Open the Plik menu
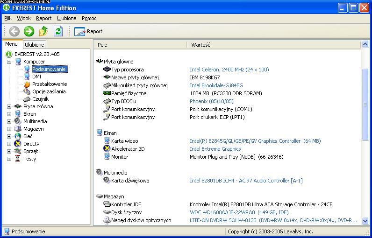The image size is (372, 238). [8, 18]
